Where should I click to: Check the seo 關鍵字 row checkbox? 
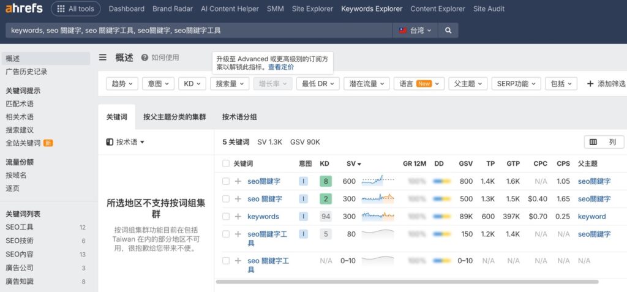tap(226, 199)
